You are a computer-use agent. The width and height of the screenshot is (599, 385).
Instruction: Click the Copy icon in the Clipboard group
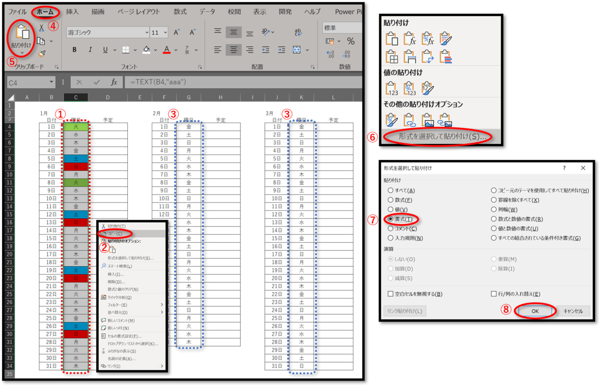point(41,41)
